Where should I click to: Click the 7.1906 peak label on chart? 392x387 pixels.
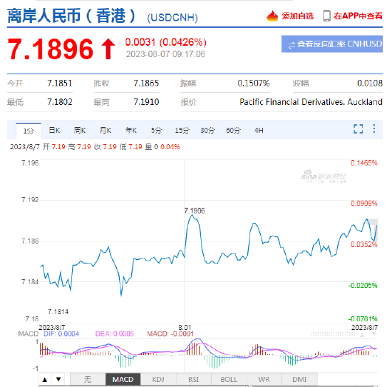click(x=195, y=211)
